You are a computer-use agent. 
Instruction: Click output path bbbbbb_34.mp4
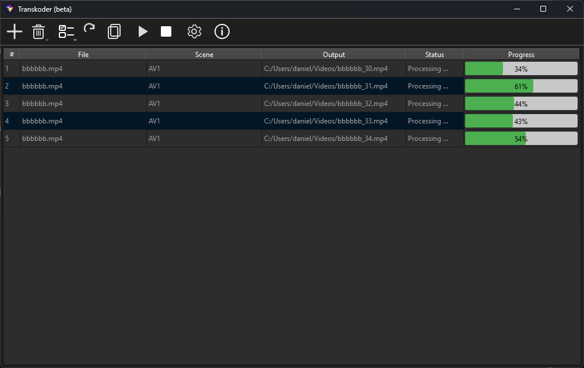click(x=334, y=139)
